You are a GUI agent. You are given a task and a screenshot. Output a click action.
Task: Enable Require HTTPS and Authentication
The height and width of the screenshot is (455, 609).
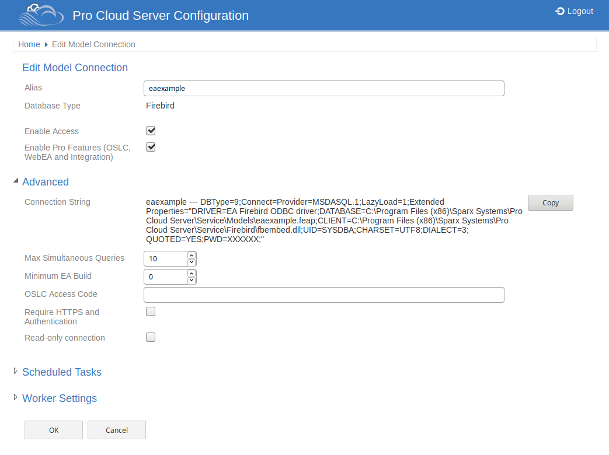point(151,311)
